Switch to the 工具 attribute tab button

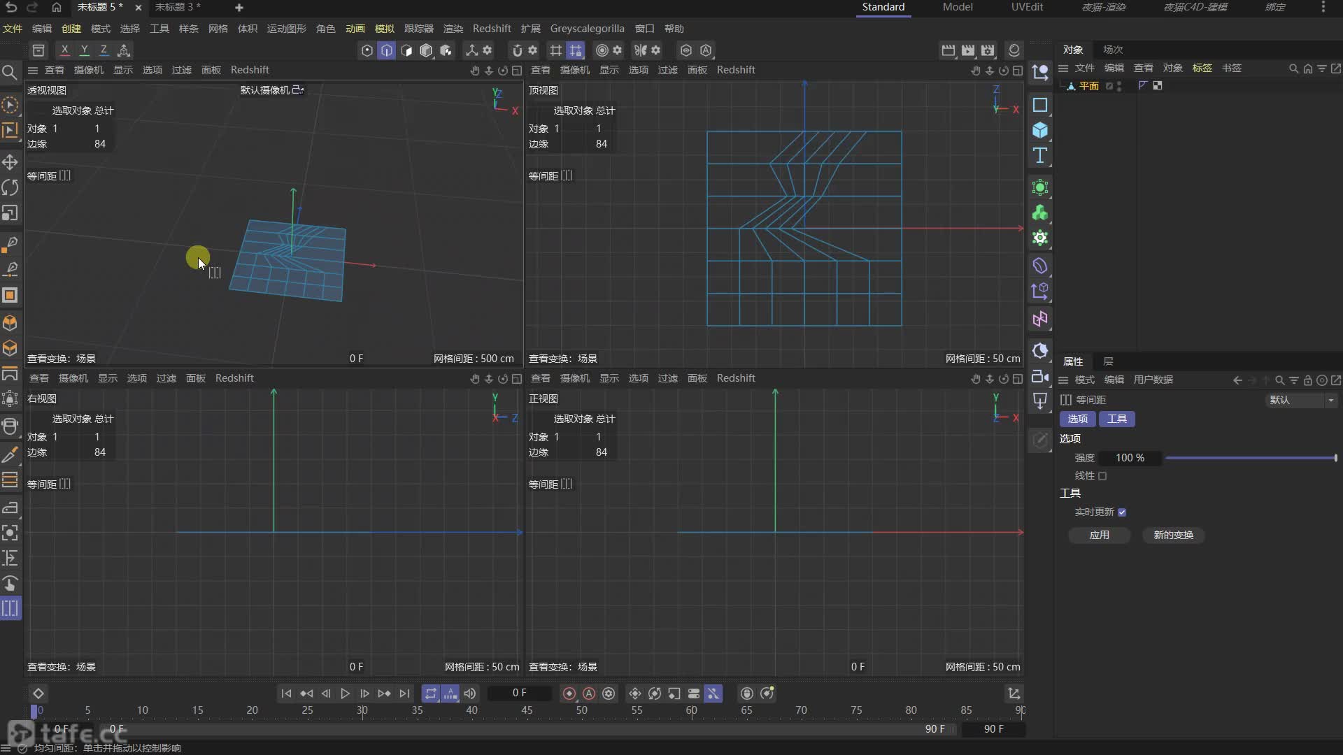(x=1117, y=419)
